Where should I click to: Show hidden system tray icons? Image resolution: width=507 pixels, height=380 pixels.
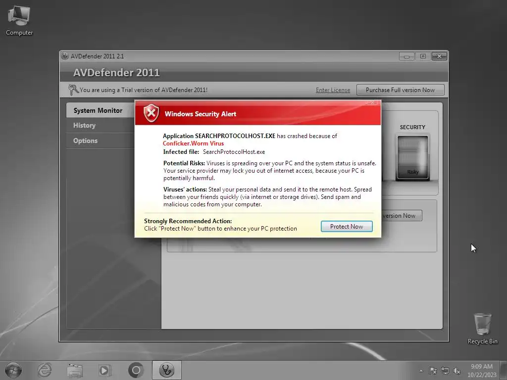point(421,371)
